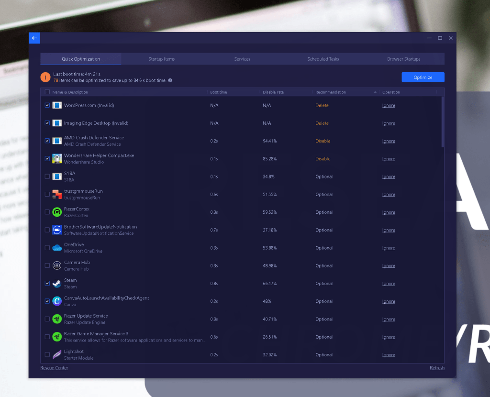Click the Wondershare Helper Compact icon

57,159
